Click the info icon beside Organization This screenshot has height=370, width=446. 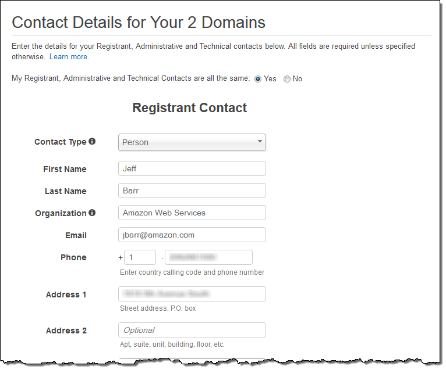[x=92, y=213]
